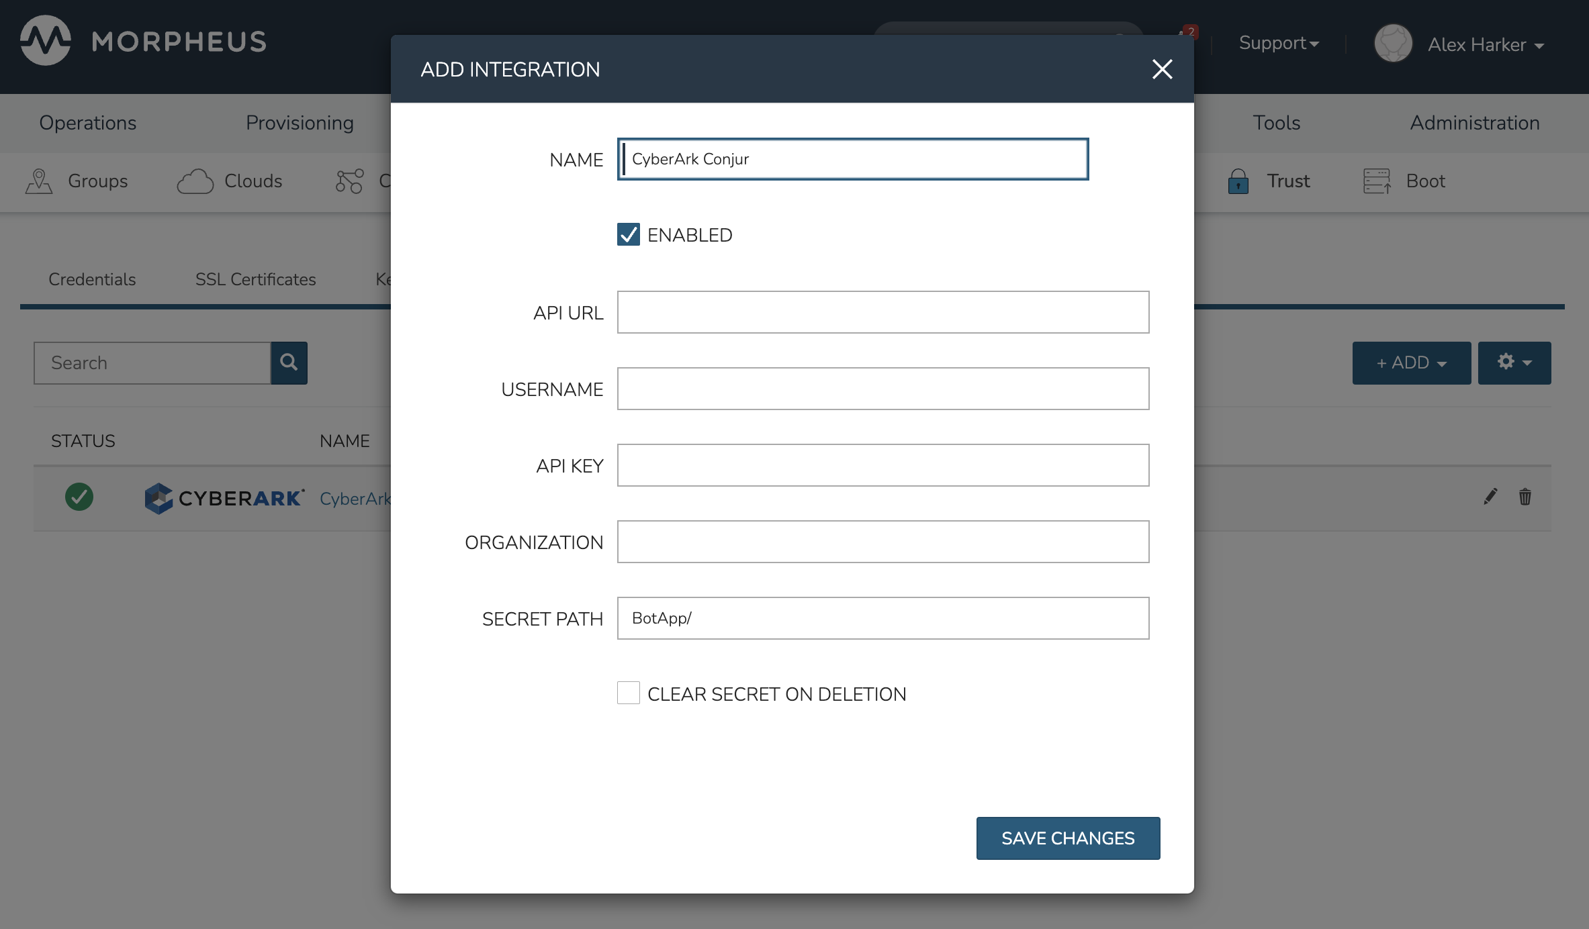
Task: Click the pencil edit icon
Action: tap(1490, 497)
